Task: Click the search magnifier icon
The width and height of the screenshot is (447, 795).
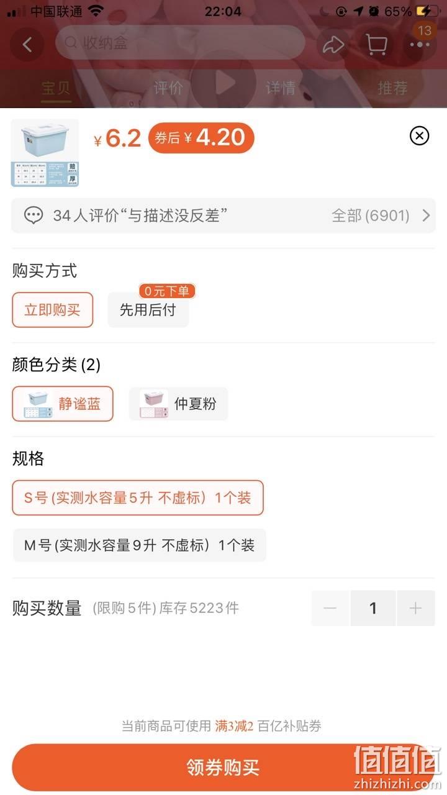Action: point(71,43)
